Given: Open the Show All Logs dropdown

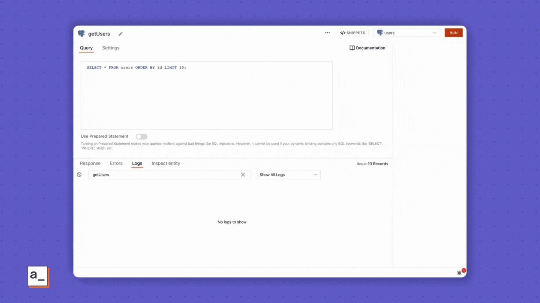Looking at the screenshot, I should tap(288, 175).
